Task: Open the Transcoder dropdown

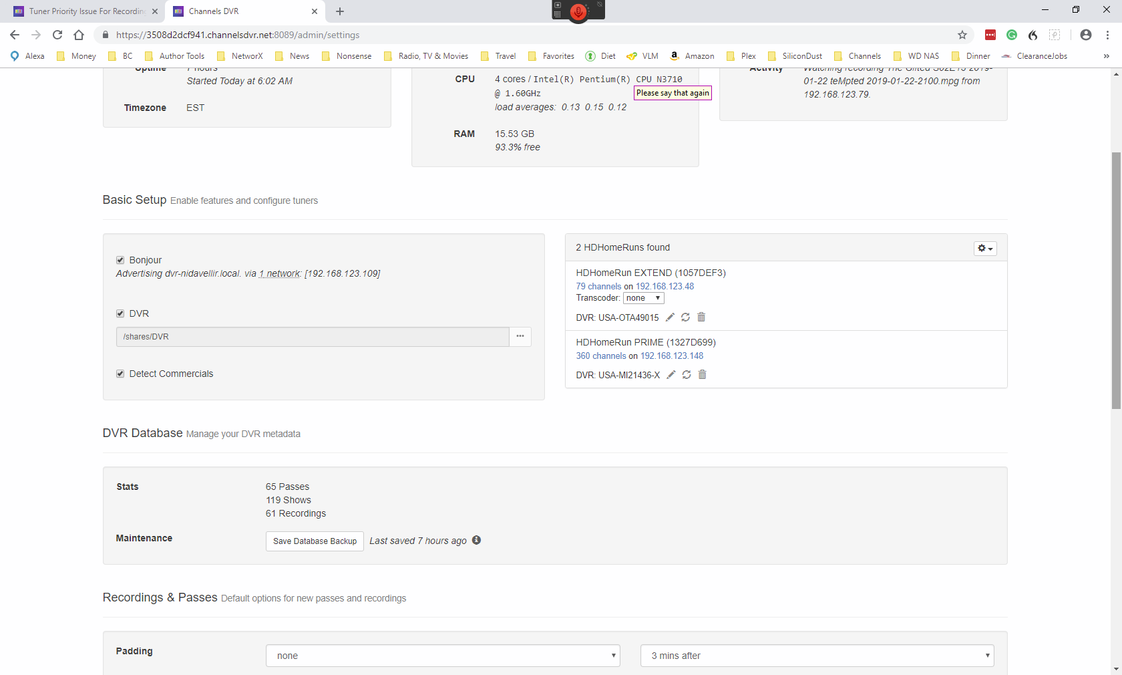Action: (643, 298)
